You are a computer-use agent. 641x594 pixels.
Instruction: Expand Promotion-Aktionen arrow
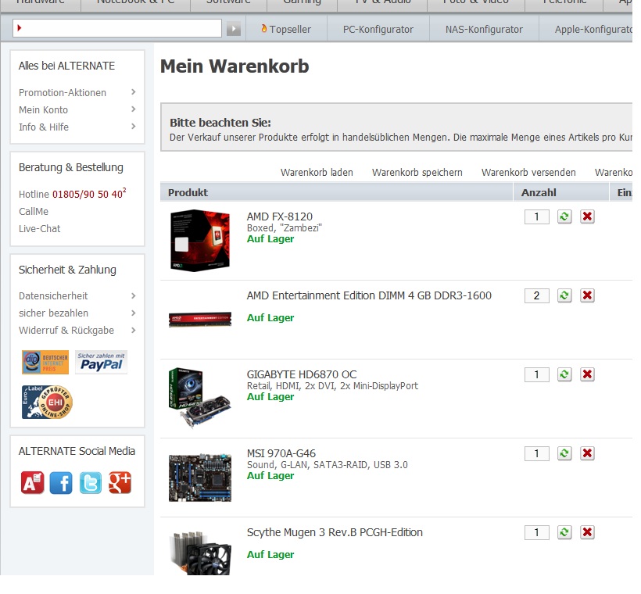[x=133, y=92]
